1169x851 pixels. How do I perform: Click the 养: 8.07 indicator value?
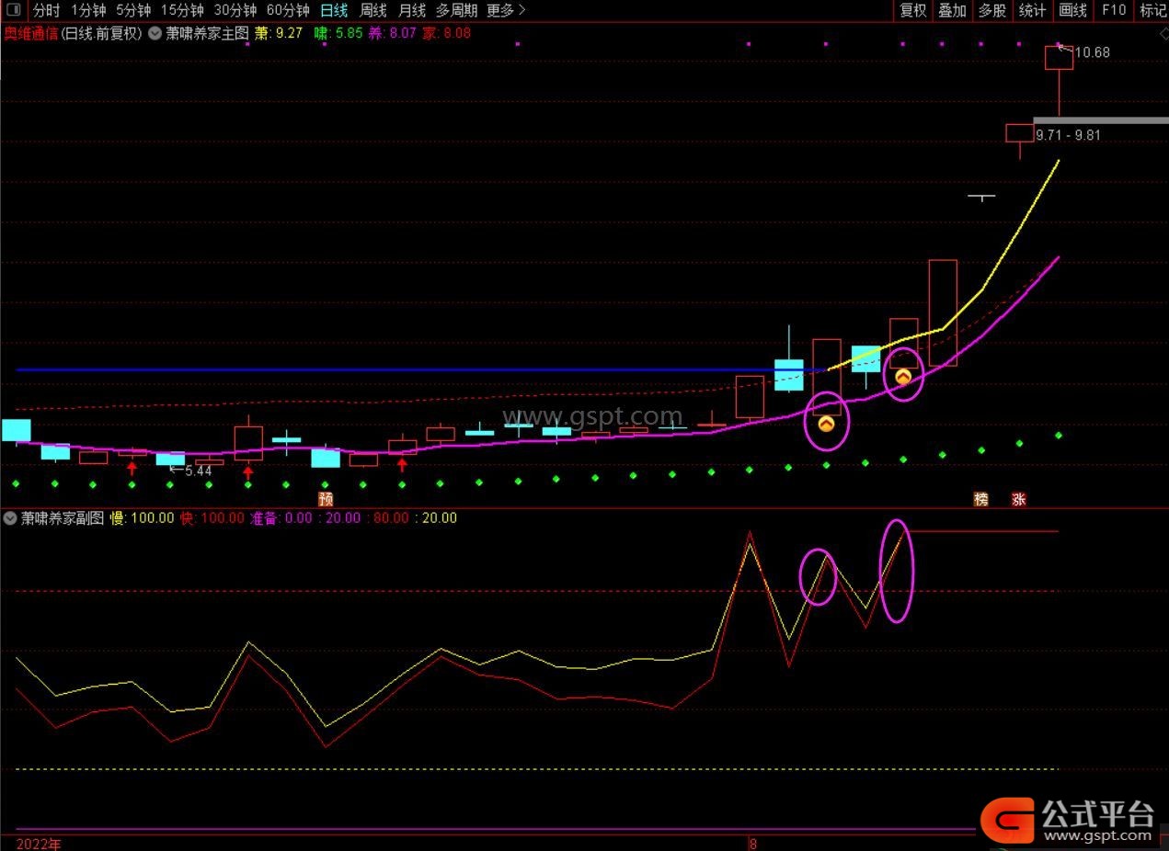[x=393, y=33]
